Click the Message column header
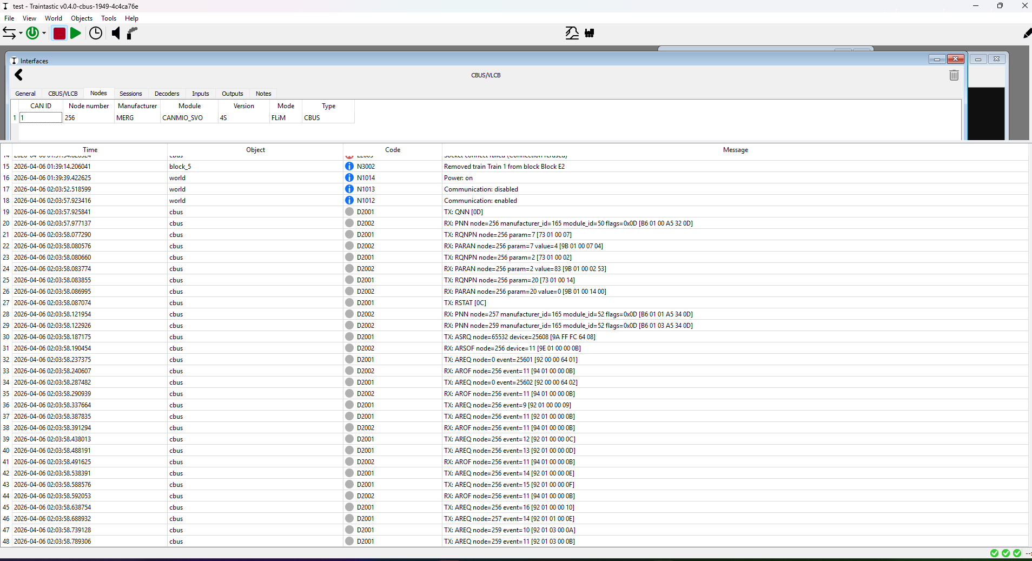Viewport: 1032px width, 561px height. (735, 150)
